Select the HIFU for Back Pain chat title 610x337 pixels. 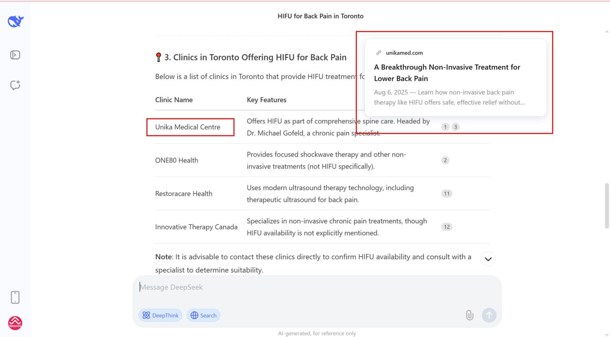pyautogui.click(x=320, y=16)
